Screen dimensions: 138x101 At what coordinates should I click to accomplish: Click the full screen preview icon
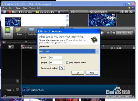(x=126, y=12)
